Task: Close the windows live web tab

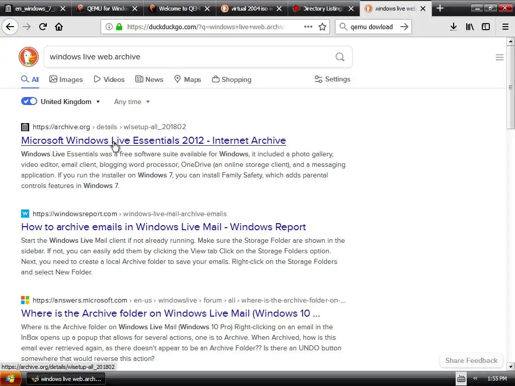Action: [x=423, y=9]
